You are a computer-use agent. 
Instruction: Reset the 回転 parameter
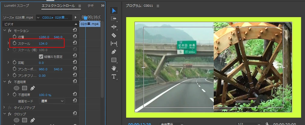pos(75,62)
